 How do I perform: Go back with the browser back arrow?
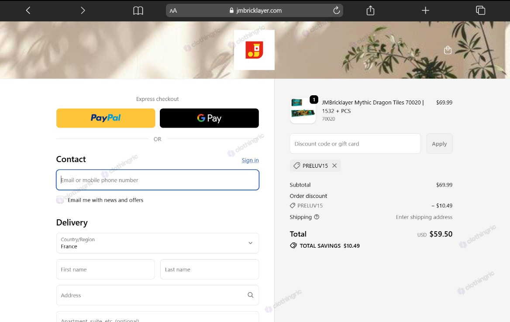click(28, 10)
